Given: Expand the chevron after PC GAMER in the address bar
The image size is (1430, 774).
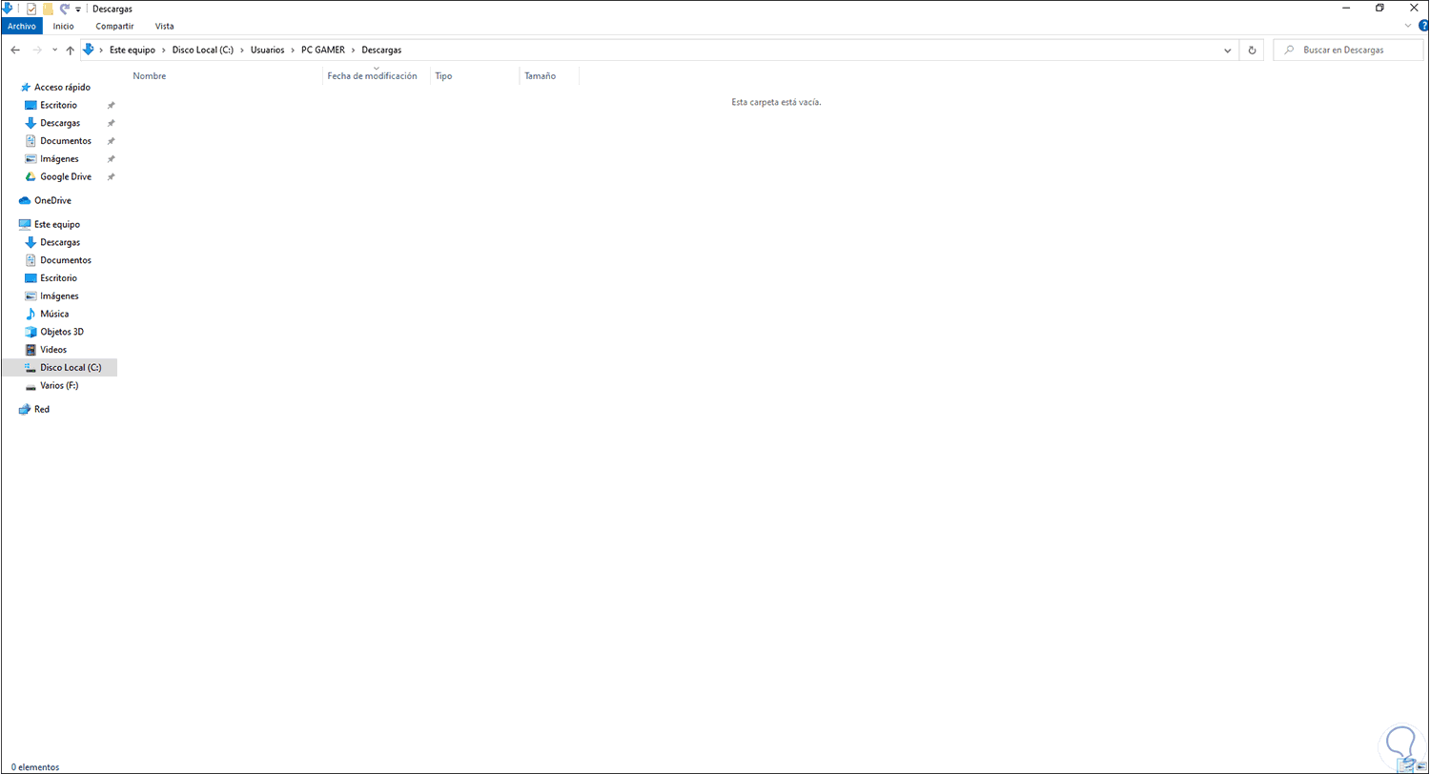Looking at the screenshot, I should click(355, 50).
